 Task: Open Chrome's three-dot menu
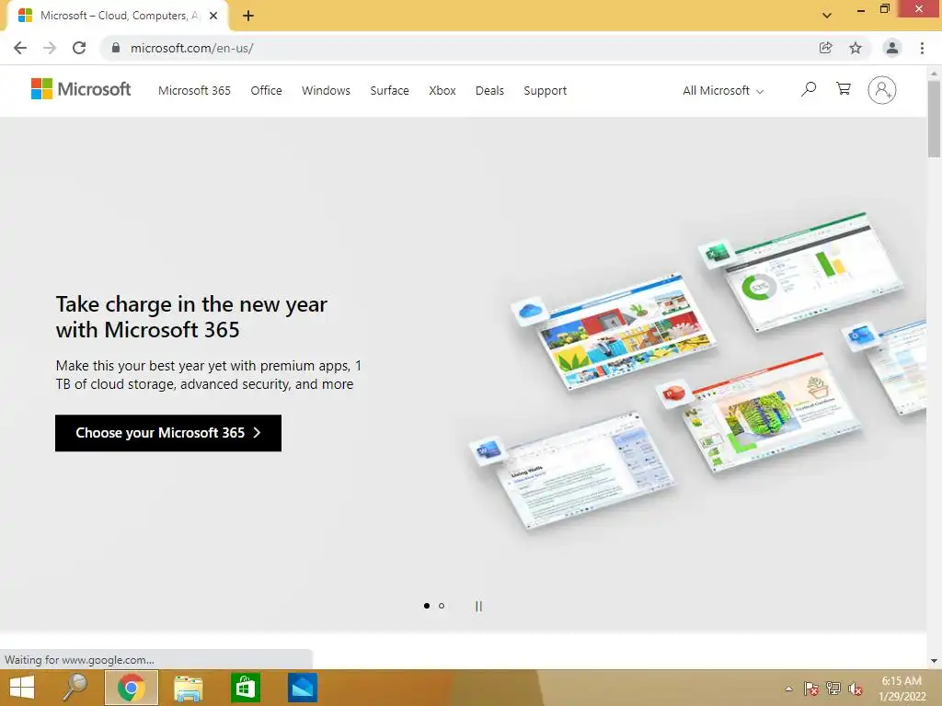[922, 48]
